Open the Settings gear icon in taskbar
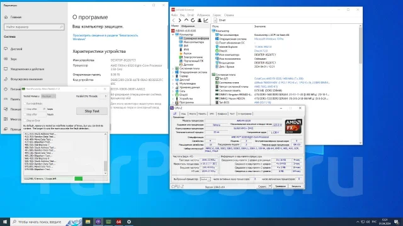Screen dimensions: 403x226 click(129, 222)
